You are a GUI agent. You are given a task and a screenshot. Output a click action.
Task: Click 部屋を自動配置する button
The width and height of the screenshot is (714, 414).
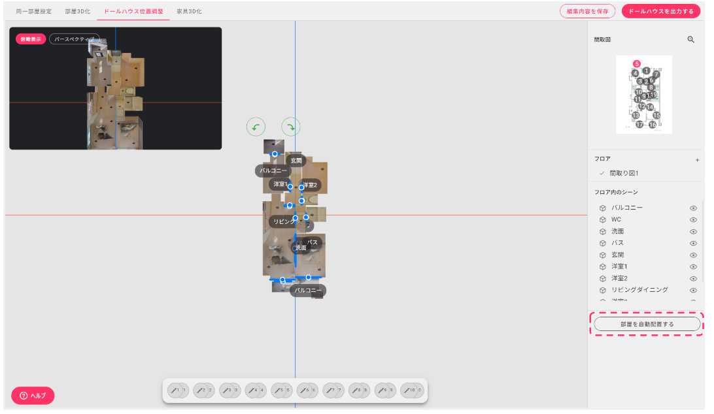(x=647, y=324)
